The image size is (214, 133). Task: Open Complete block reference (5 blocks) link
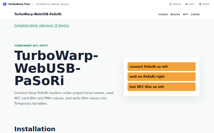[x=42, y=26]
